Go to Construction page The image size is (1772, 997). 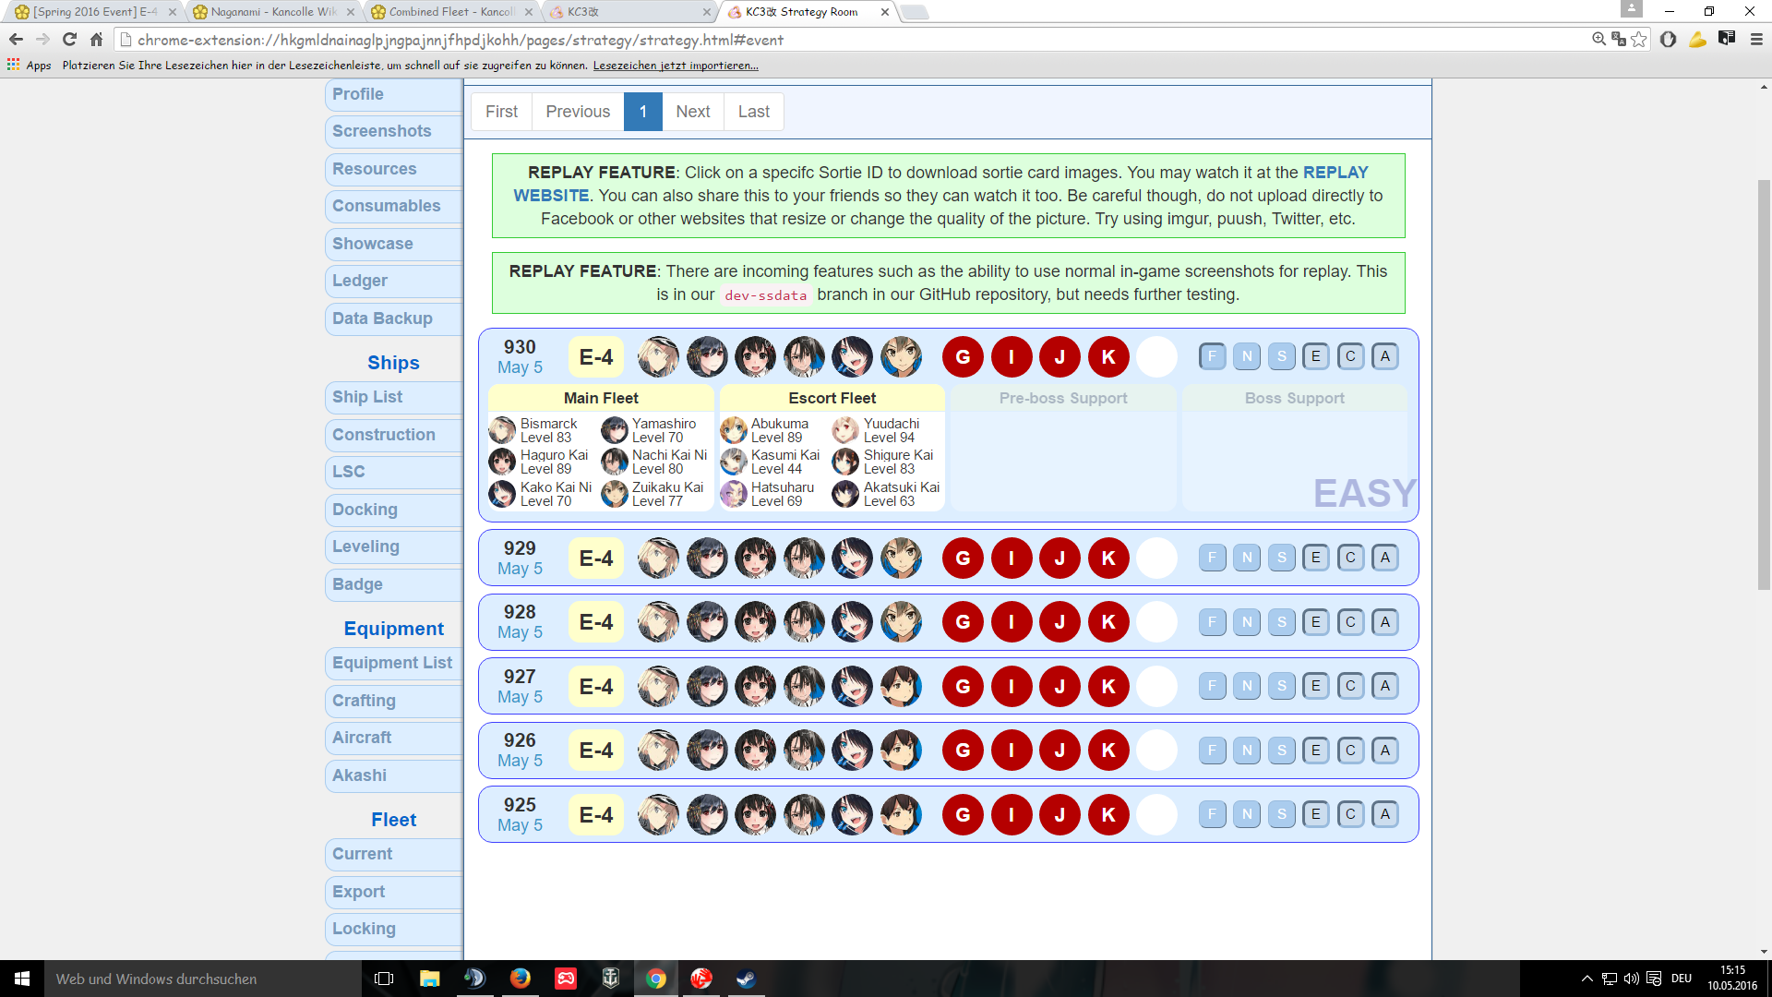click(394, 435)
